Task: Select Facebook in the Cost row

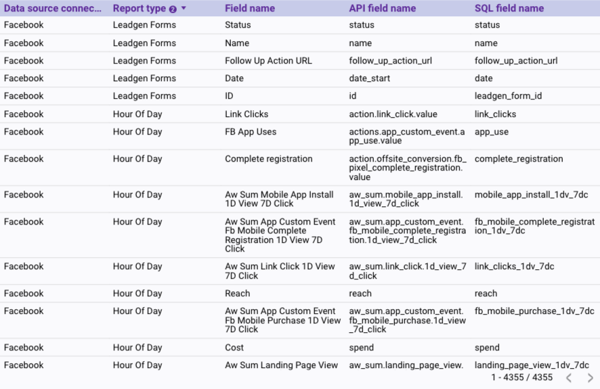Action: click(24, 348)
